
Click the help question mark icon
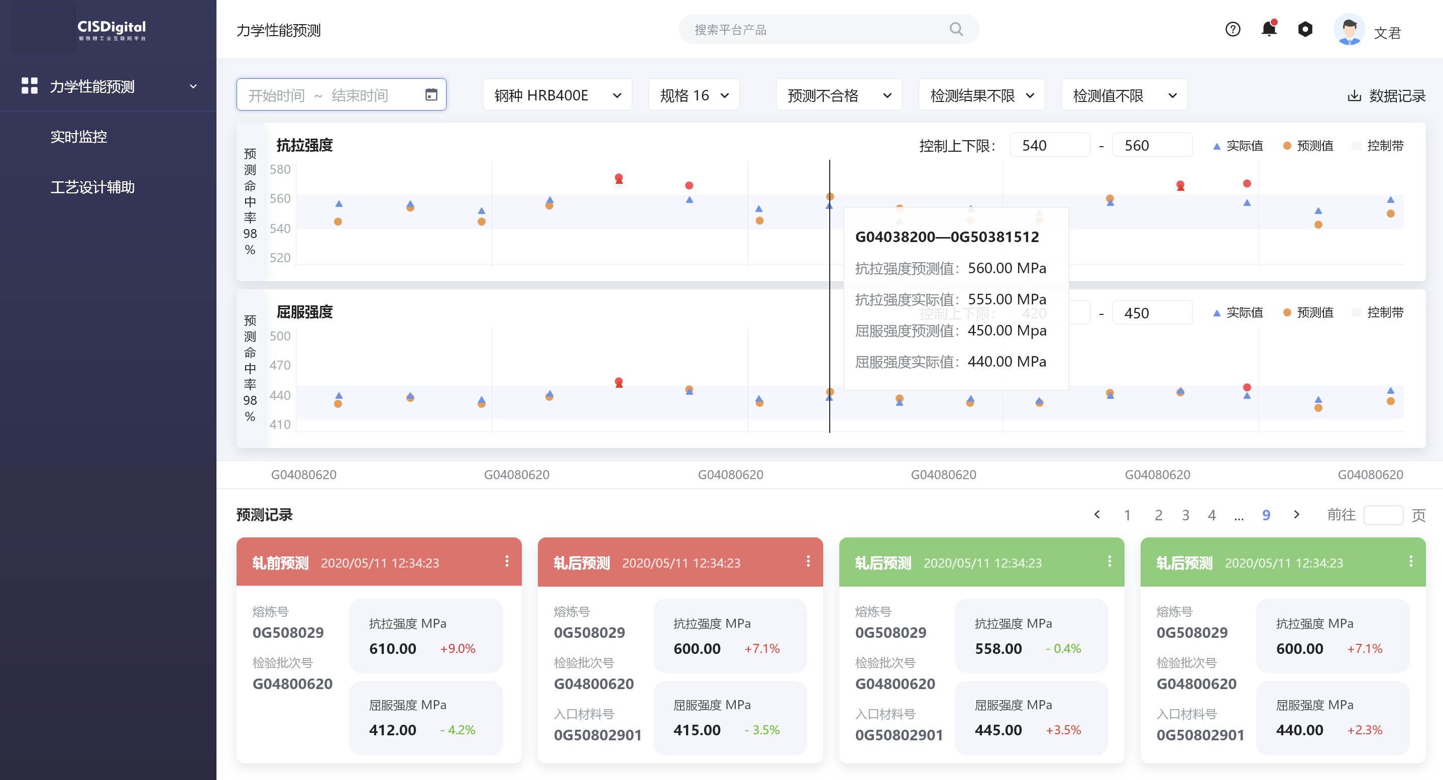[x=1233, y=29]
